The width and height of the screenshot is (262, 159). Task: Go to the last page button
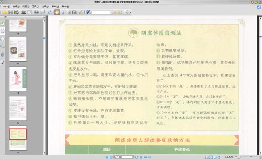click(x=141, y=157)
